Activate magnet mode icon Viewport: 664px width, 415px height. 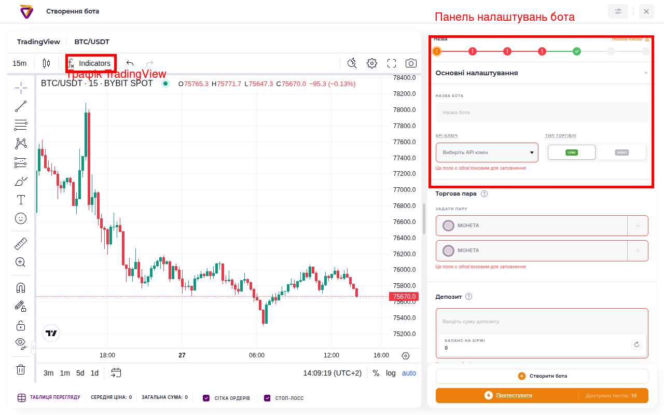[x=21, y=288]
